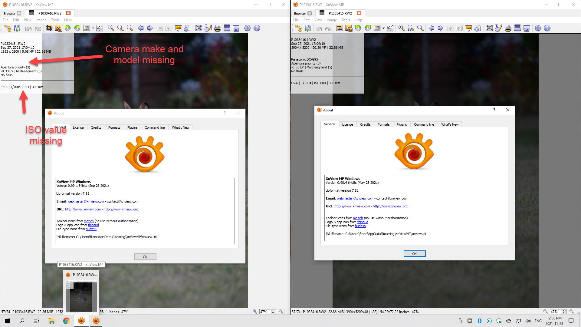Click zoom in magnifier in left toolbar

[x=111, y=28]
